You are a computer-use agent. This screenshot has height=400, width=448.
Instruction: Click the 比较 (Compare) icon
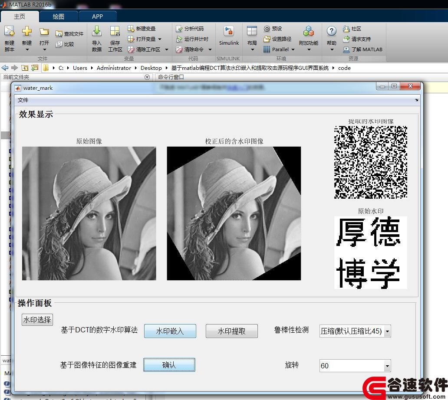tap(59, 44)
